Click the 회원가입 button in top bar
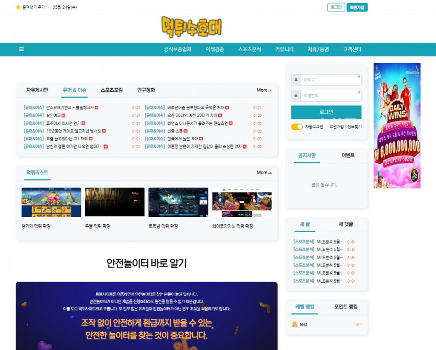436x350 pixels. [358, 7]
